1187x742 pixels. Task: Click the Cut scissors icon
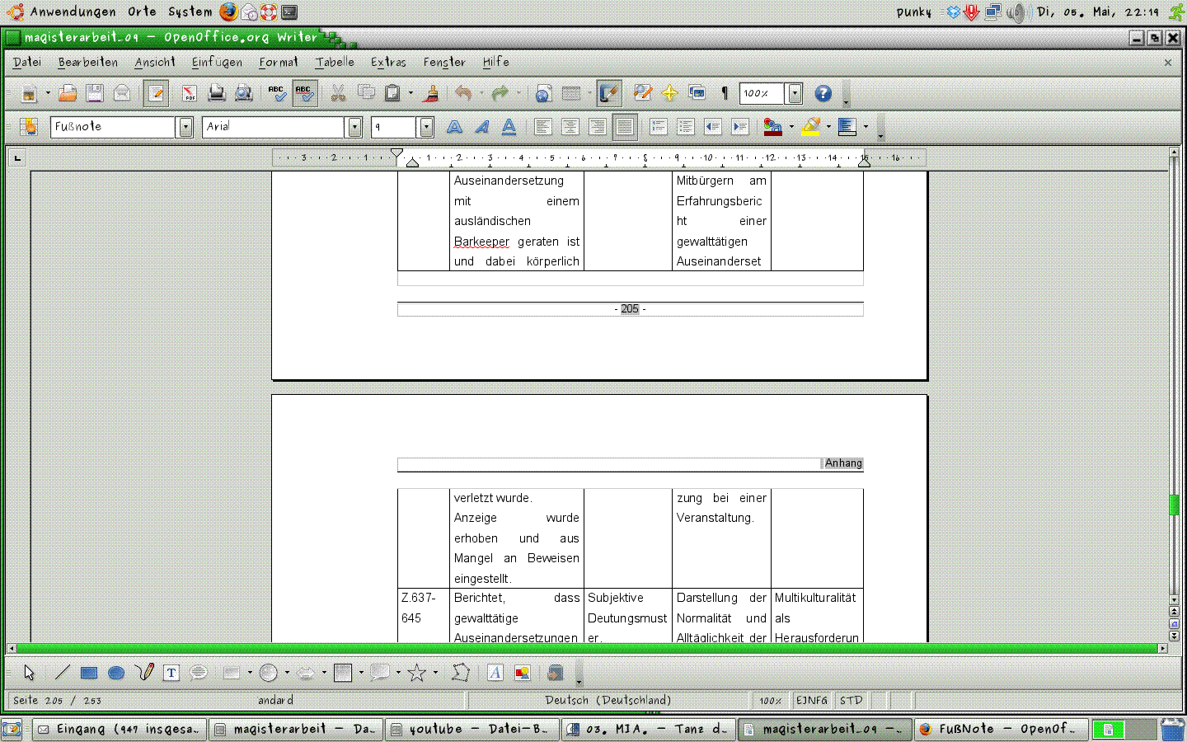pos(338,94)
